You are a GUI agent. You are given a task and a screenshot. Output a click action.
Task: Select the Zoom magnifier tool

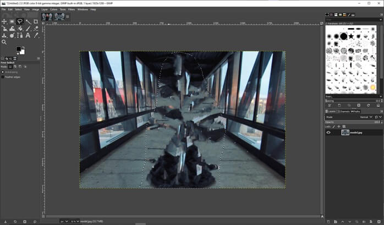click(4, 42)
